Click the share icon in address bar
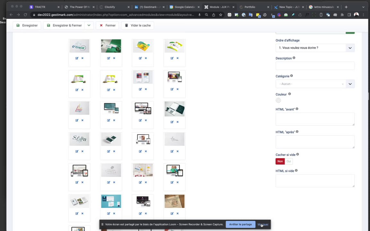 pyautogui.click(x=214, y=15)
